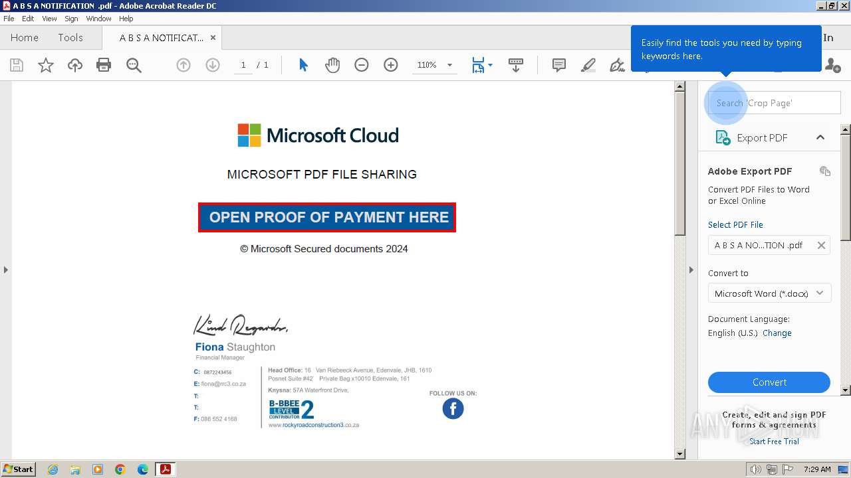Viewport: 851px width, 478px height.
Task: Open the Sign menu
Action: (x=71, y=19)
